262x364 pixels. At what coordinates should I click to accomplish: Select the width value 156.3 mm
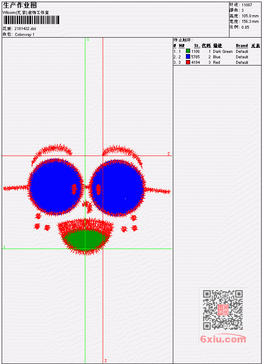250,22
